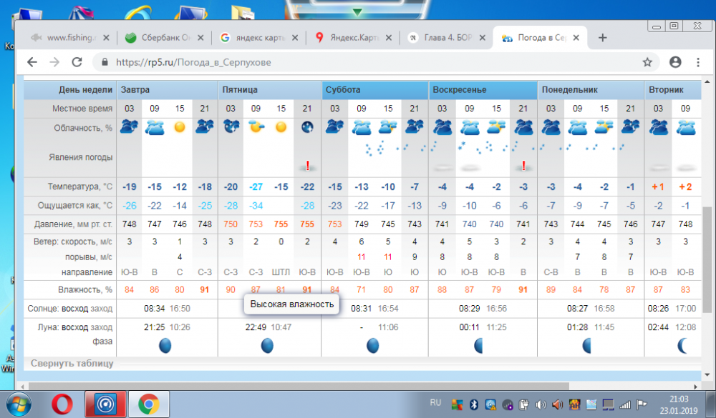Click the red warning mark under Пятница 21
Screen dimensions: 716x418
307,166
